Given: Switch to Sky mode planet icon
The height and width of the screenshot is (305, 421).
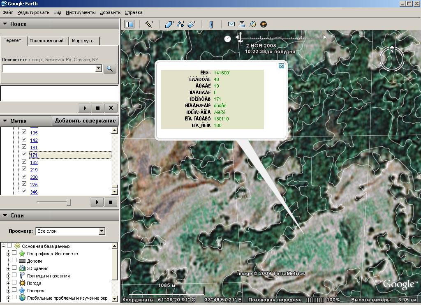Looking at the screenshot, I should [x=264, y=24].
